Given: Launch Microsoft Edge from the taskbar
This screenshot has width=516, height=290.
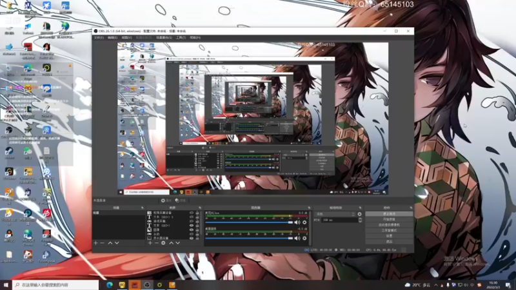Looking at the screenshot, I should click(110, 285).
